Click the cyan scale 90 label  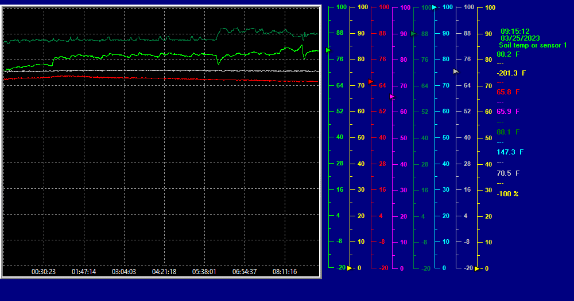click(x=446, y=33)
